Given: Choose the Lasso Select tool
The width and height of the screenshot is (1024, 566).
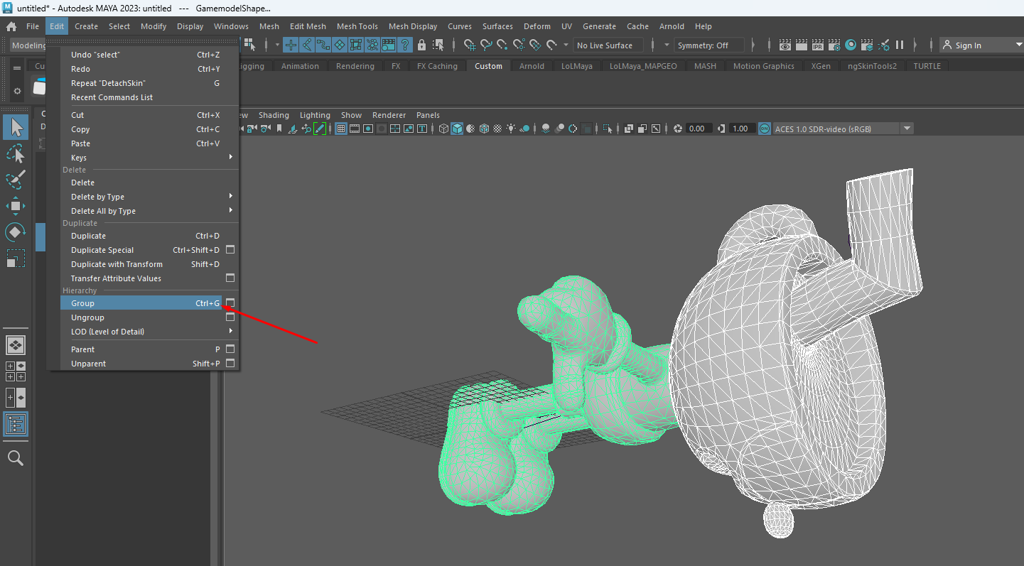Looking at the screenshot, I should 16,153.
